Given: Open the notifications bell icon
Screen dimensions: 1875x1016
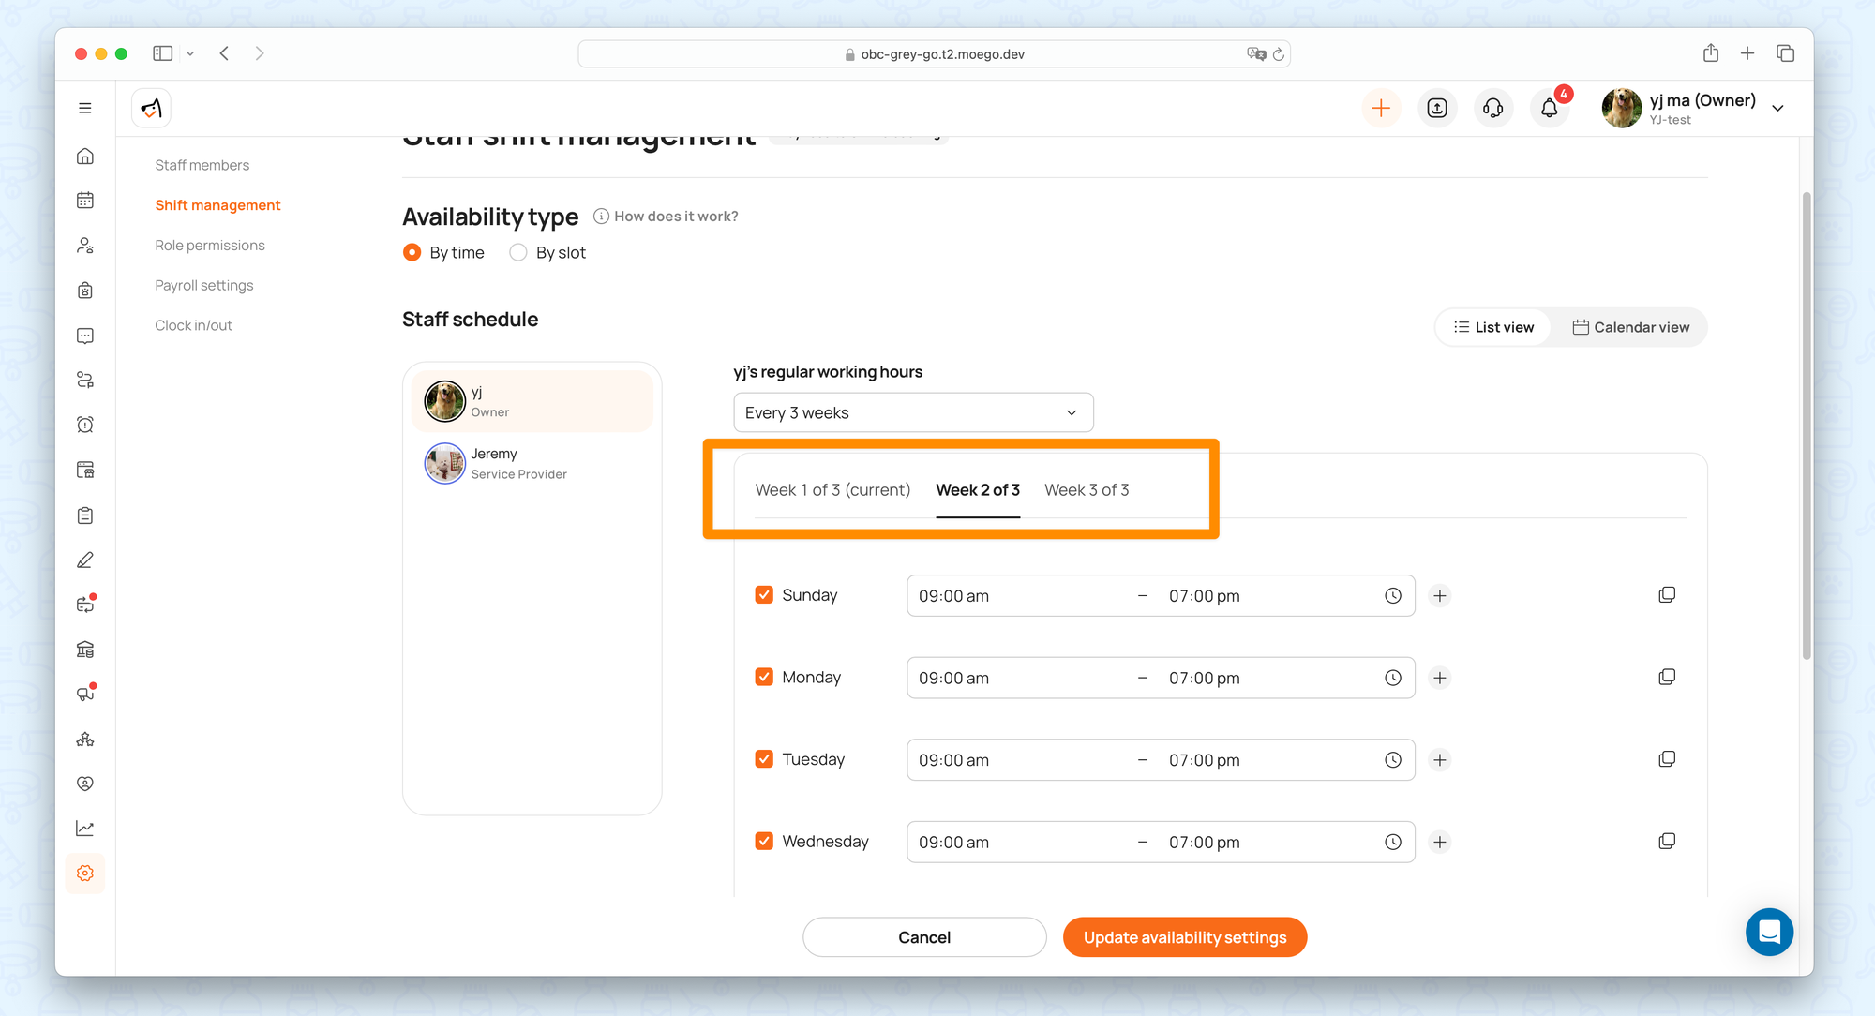Looking at the screenshot, I should pos(1549,109).
